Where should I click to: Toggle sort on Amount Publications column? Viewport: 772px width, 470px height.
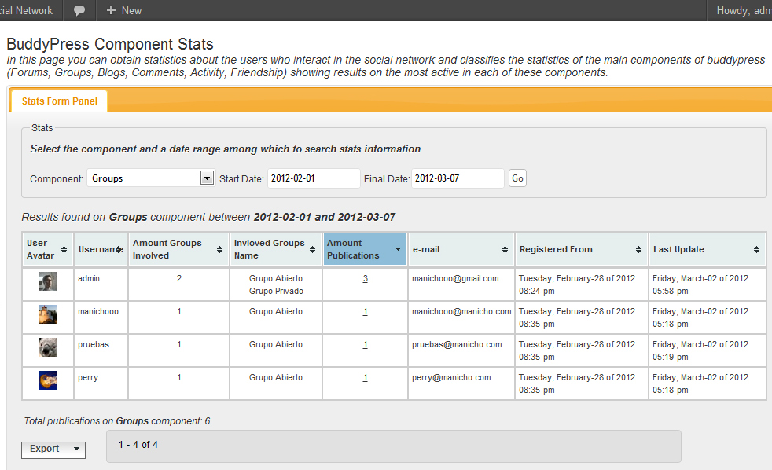tap(364, 249)
